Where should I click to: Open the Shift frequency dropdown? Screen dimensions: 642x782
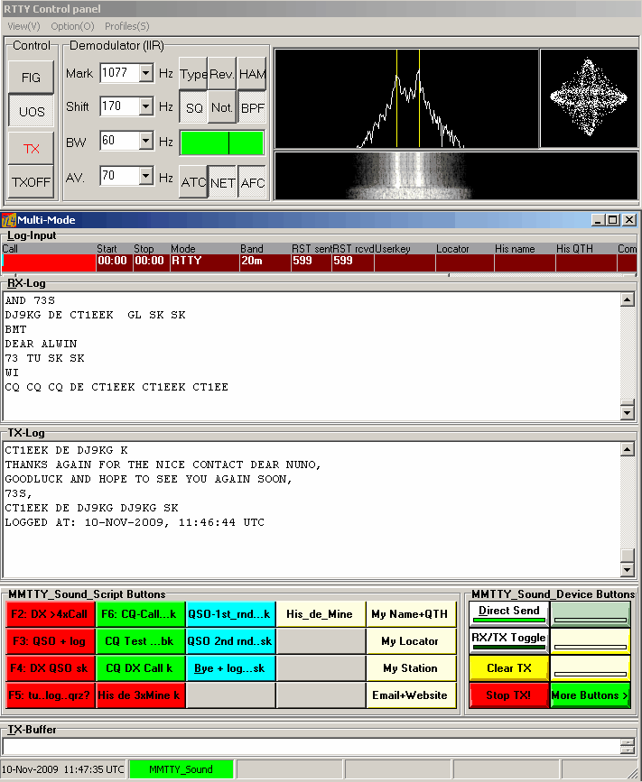point(145,106)
